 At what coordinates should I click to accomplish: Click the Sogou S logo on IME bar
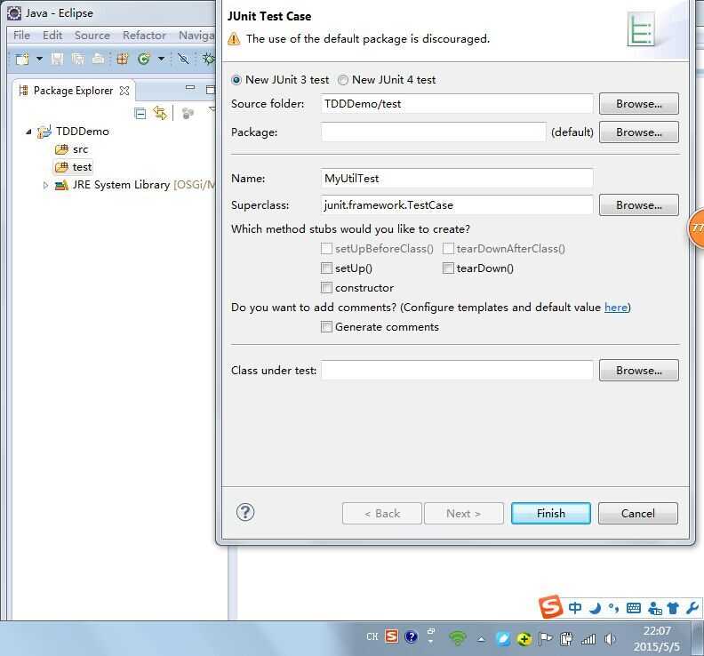551,607
